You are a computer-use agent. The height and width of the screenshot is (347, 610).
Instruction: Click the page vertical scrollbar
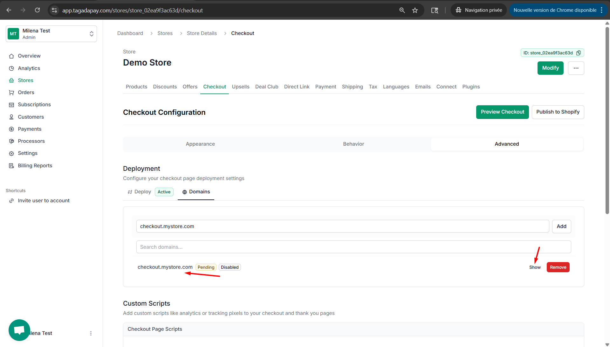[607, 121]
